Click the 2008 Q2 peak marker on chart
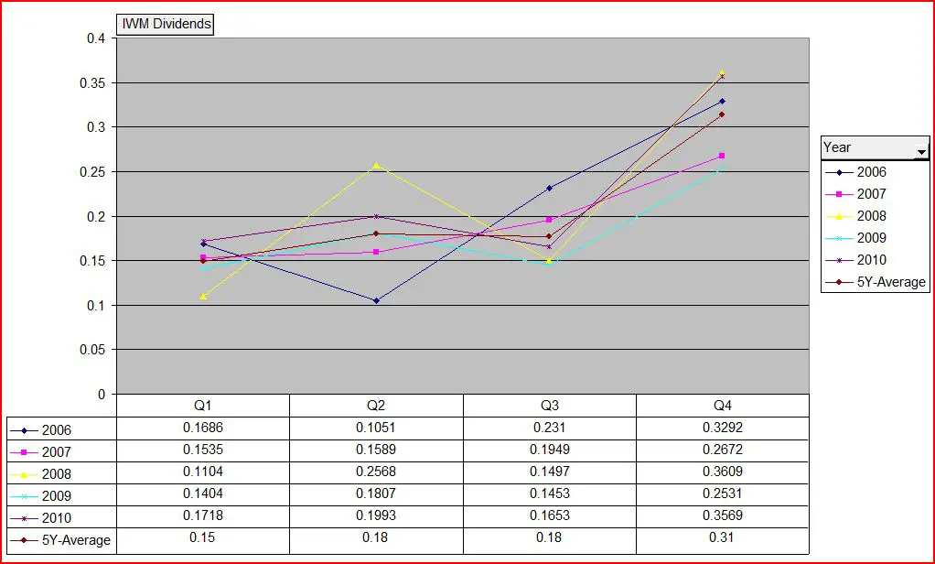This screenshot has height=564, width=935. pyautogui.click(x=376, y=166)
